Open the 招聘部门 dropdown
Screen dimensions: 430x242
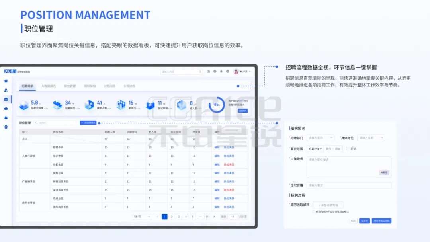tap(321, 138)
